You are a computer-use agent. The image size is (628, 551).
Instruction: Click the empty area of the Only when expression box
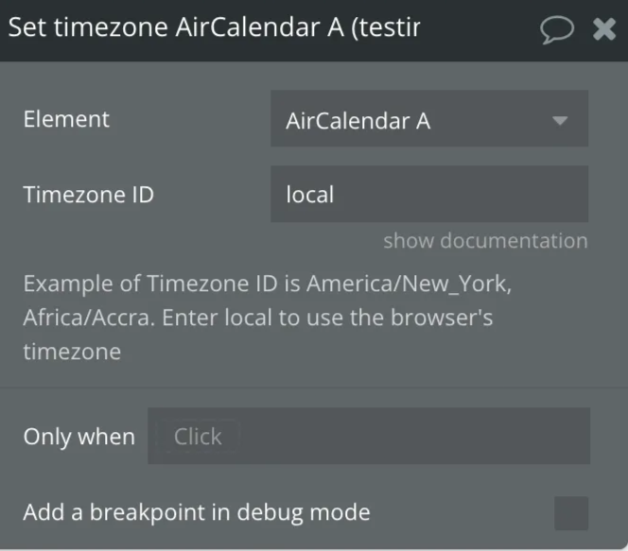pos(407,437)
